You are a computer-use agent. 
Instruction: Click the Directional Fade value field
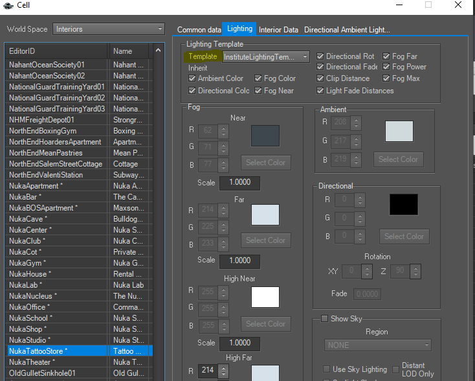(367, 294)
